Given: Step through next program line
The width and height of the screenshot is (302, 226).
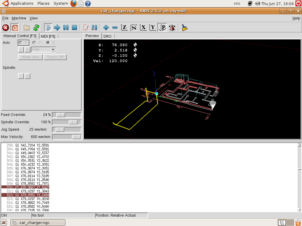Looking at the screenshot, I should point(57,28).
